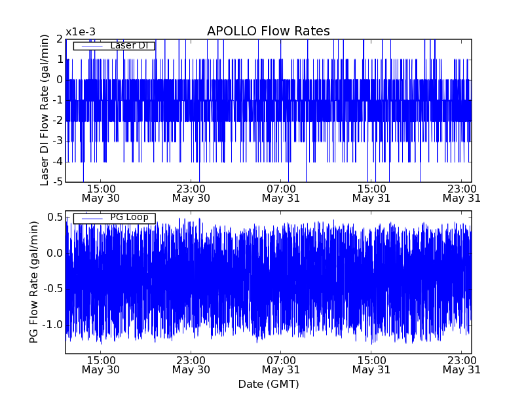Select the "Date (GMT)" x-axis label
Screen dimensions: 524x393
268,384
